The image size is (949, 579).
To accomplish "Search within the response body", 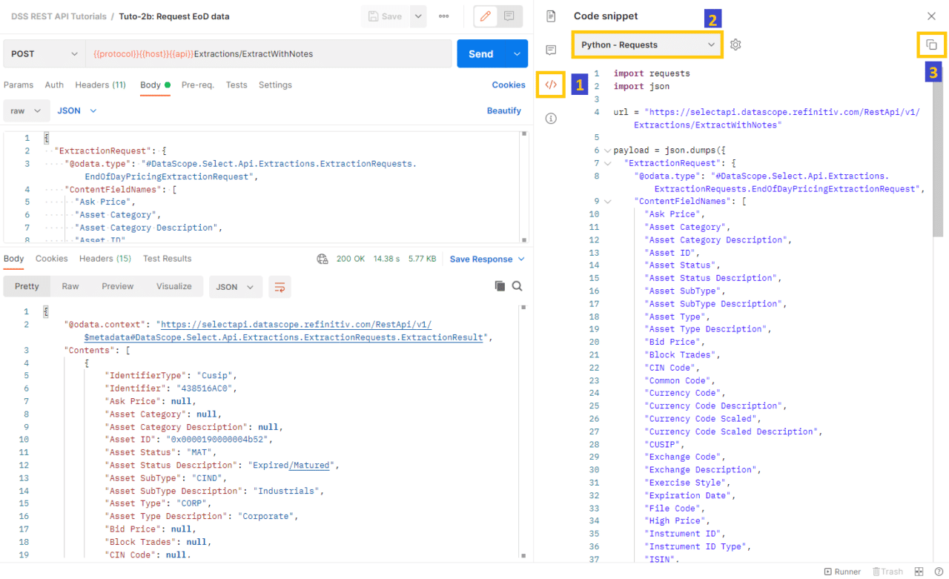I will [x=518, y=286].
